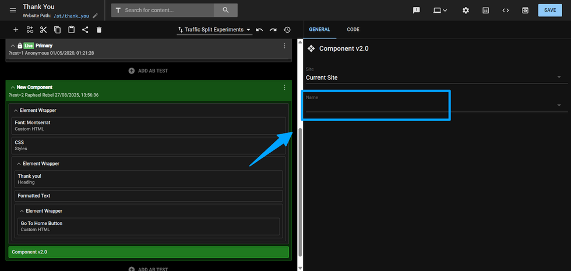The image size is (571, 271).
Task: Collapse Element Wrapper containing Thank you! heading
Action: click(19, 164)
